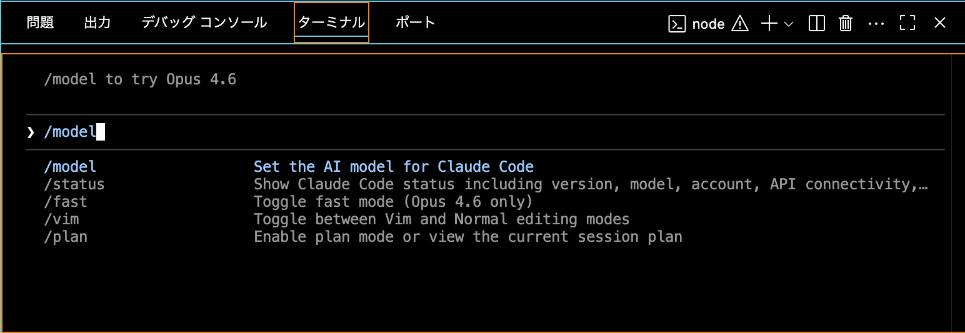Select the /status command suggestion
The image size is (965, 333).
coord(74,184)
